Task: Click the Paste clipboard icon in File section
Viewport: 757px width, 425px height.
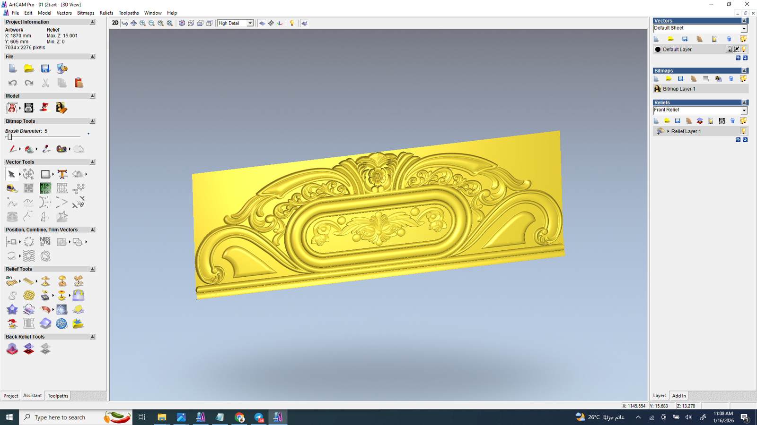Action: point(79,83)
